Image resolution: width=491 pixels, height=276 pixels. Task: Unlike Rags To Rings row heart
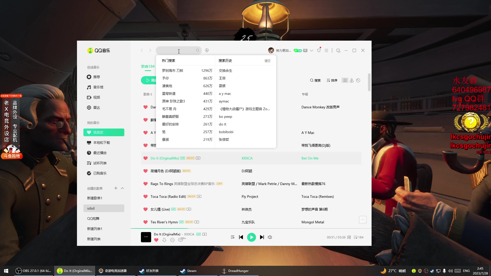pyautogui.click(x=146, y=184)
